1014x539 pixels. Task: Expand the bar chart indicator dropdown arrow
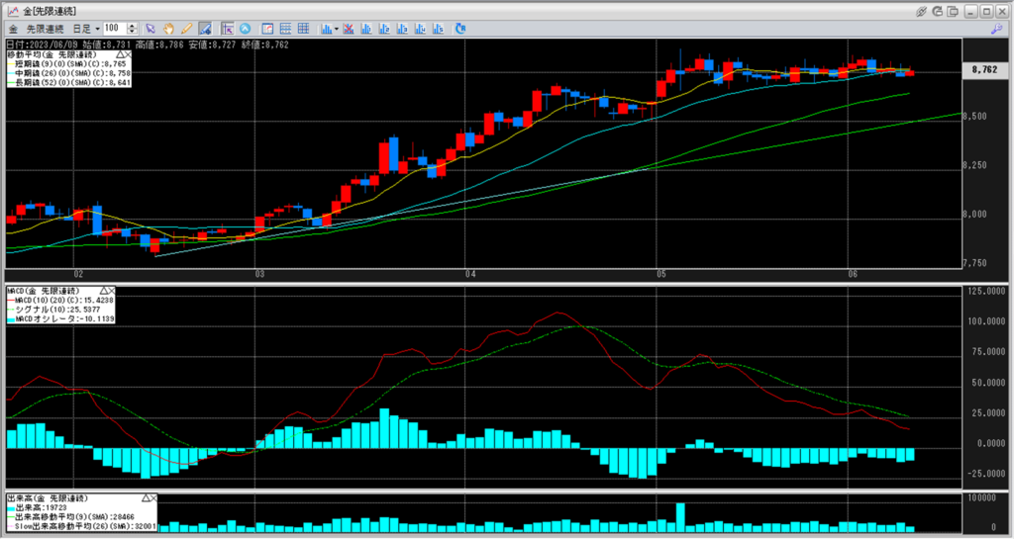[338, 29]
